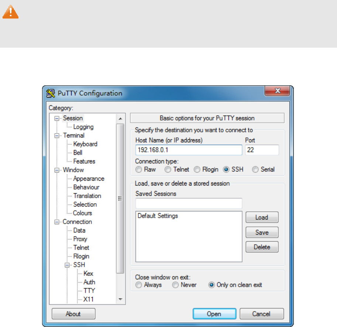Open the Colours category
This screenshot has width=337, height=327.
tap(83, 213)
